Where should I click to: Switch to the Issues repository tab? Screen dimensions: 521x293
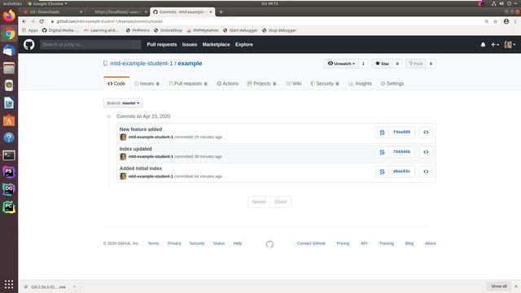[x=147, y=83]
